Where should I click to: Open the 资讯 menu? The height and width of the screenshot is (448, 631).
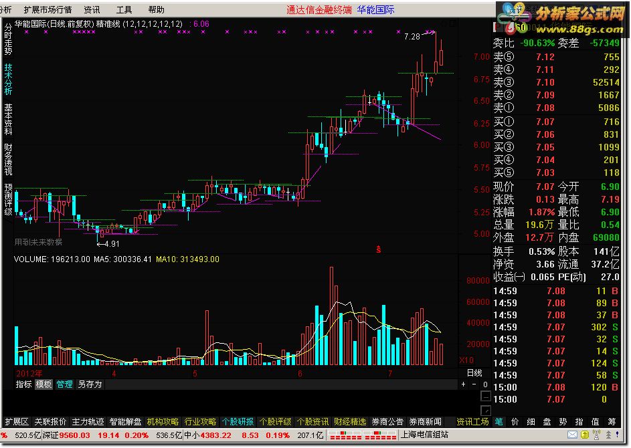point(92,9)
